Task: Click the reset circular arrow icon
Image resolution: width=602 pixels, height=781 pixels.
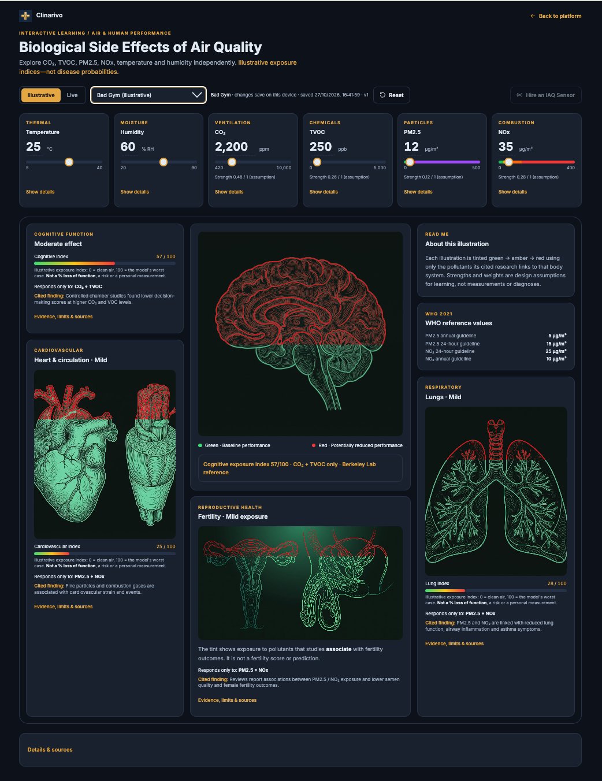Action: (382, 95)
